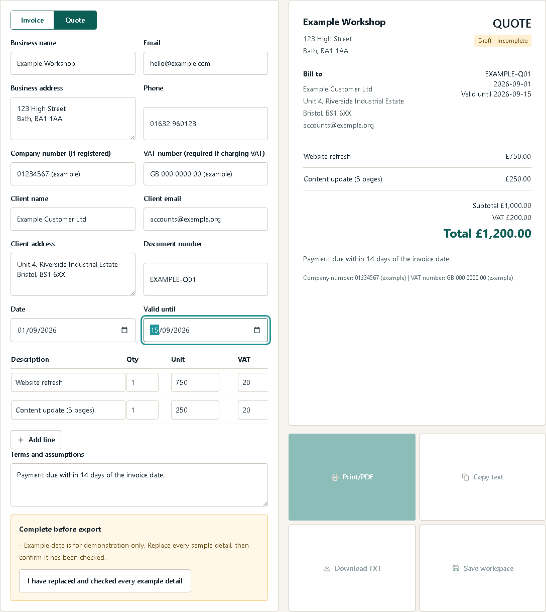Click the Subtotal £1,000.00 line

pos(502,206)
